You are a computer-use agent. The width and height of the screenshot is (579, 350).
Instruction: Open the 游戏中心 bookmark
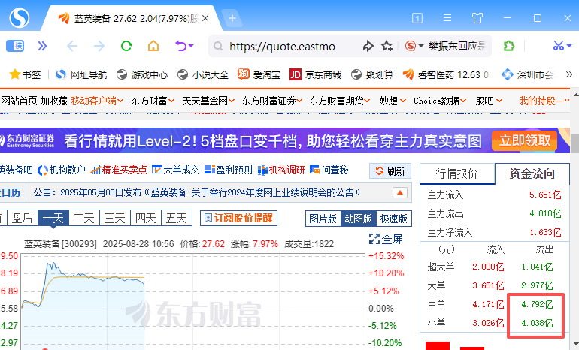(142, 75)
